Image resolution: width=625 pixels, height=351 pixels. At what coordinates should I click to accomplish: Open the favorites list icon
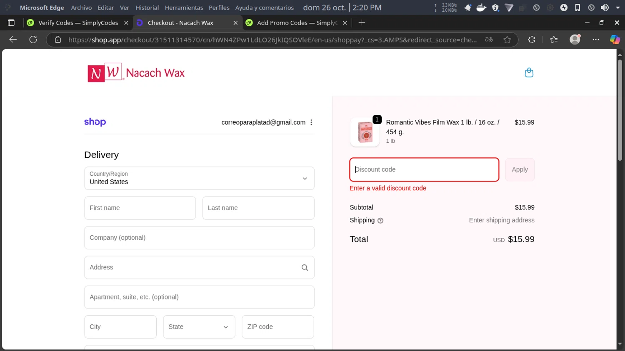[x=554, y=40]
